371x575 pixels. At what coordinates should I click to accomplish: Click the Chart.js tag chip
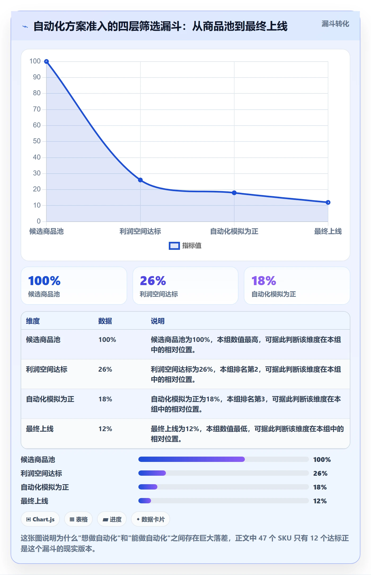click(x=40, y=519)
